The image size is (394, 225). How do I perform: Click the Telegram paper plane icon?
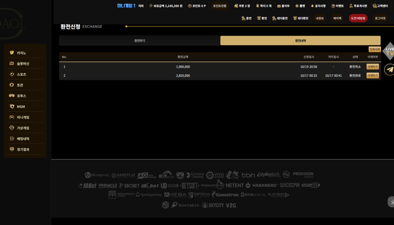(x=390, y=70)
